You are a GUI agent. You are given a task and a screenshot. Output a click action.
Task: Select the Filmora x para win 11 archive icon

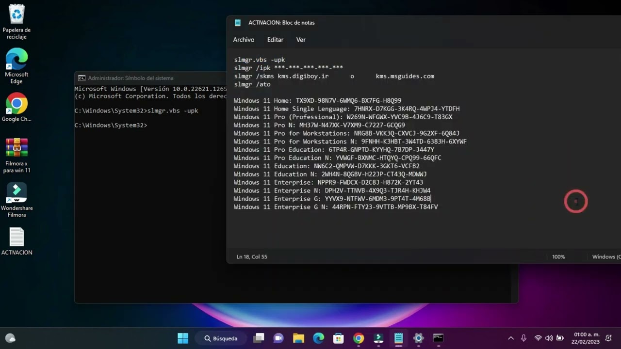[16, 156]
